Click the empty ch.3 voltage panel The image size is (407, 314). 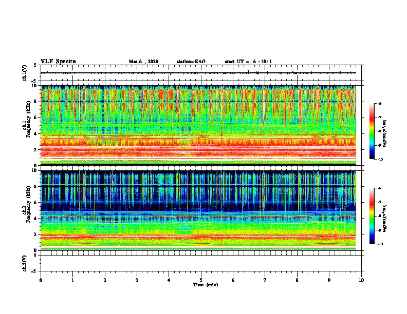point(202,263)
